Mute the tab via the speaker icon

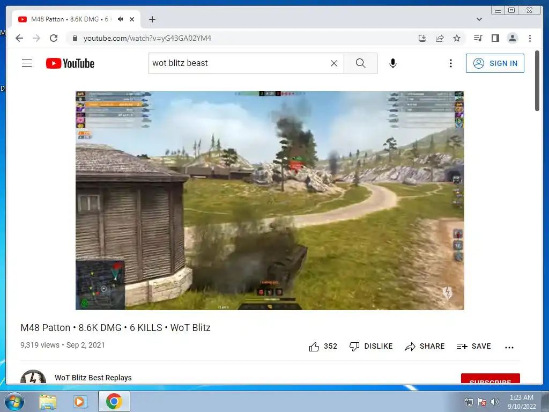coord(121,19)
